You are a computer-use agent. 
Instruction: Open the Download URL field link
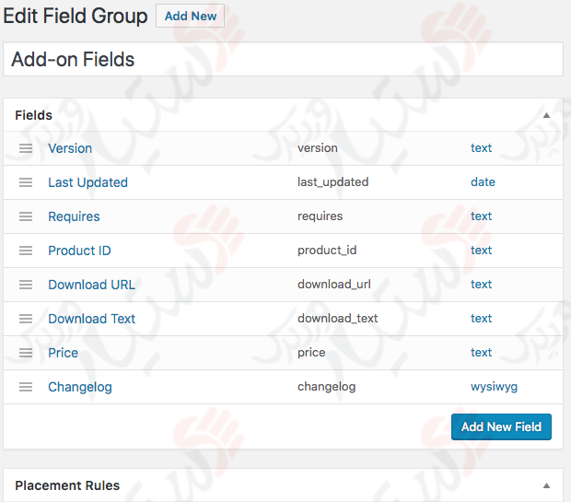91,285
